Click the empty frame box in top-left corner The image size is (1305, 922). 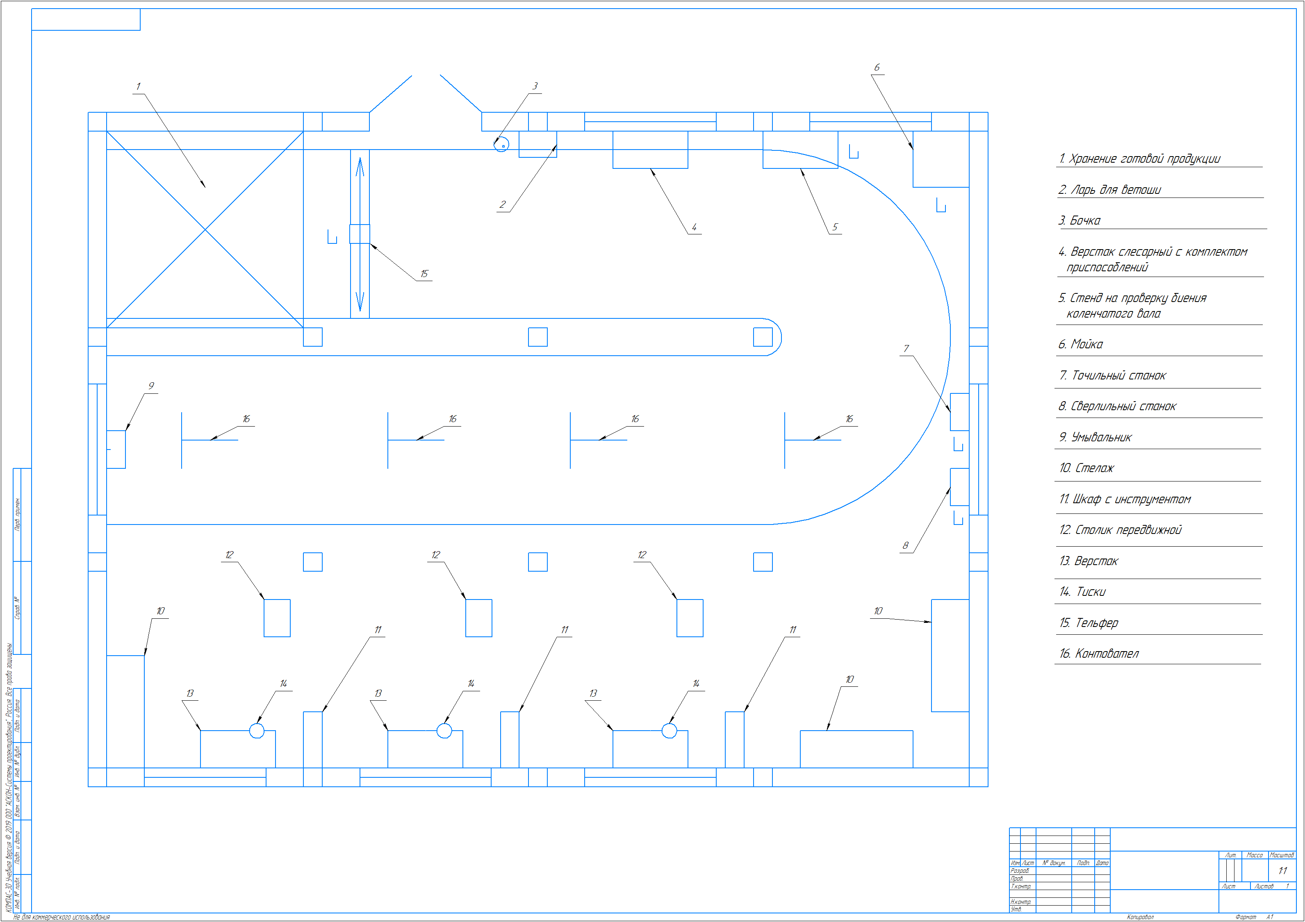point(86,19)
